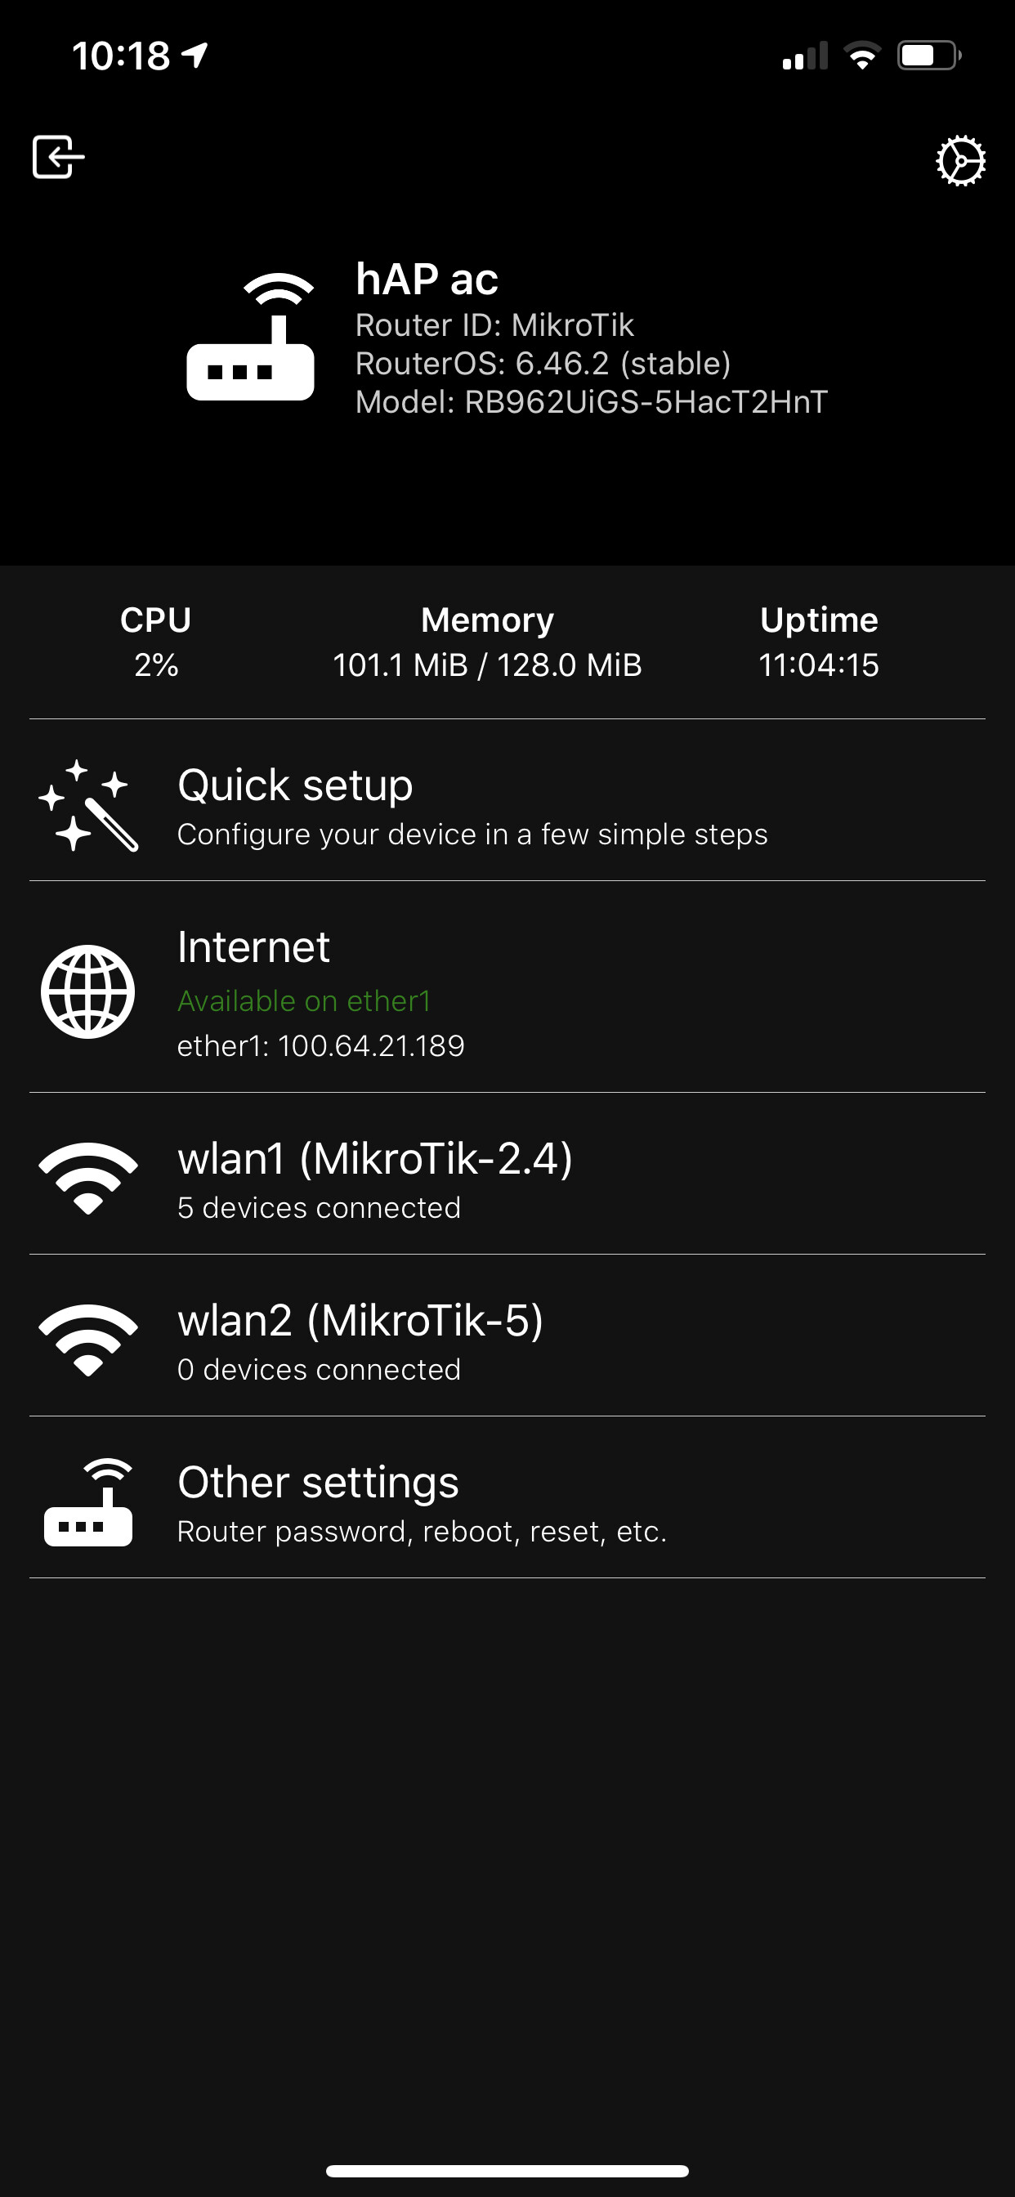Tap the wlan2 Wi-Fi icon
Viewport: 1015px width, 2197px height.
(88, 1339)
